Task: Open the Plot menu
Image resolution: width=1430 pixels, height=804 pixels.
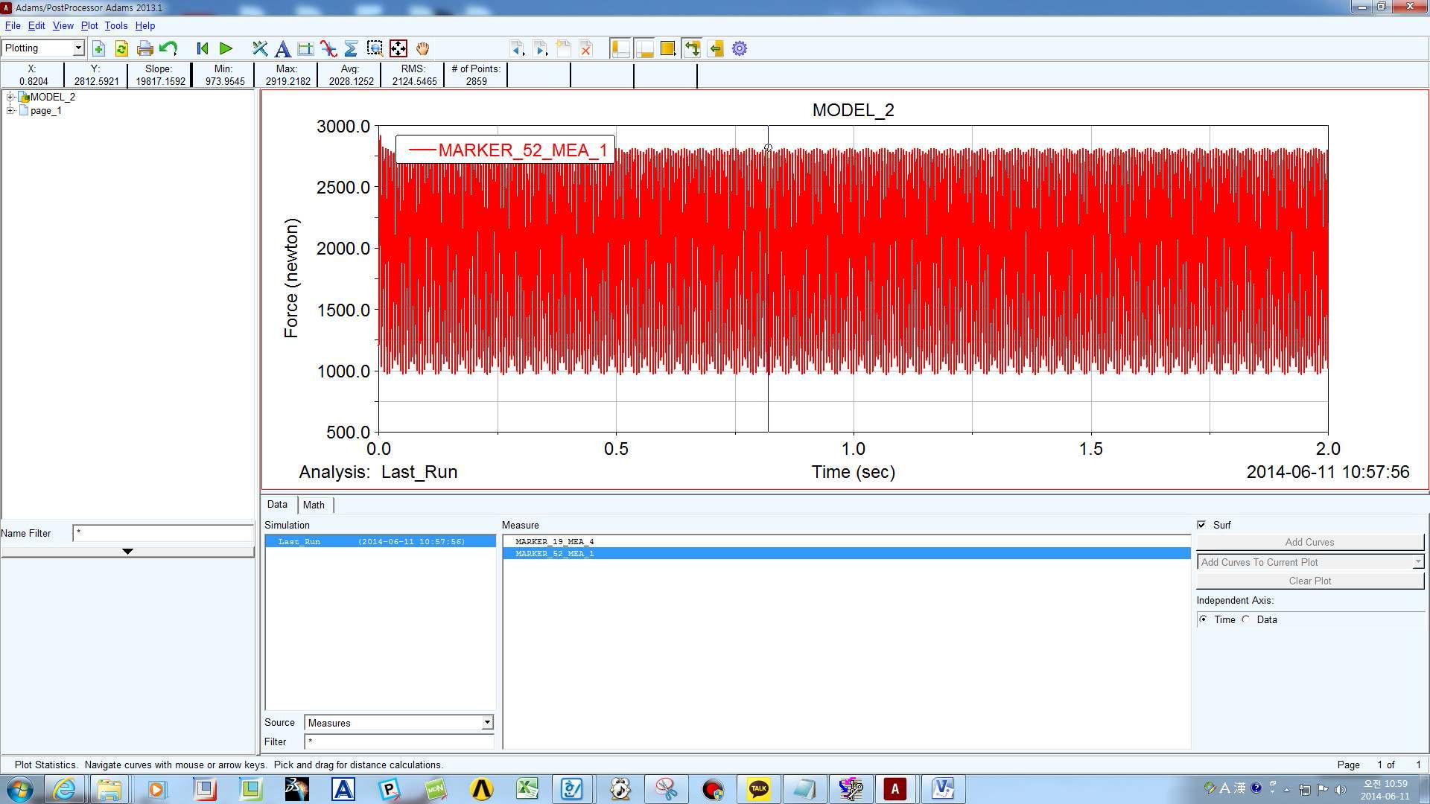Action: pos(89,25)
